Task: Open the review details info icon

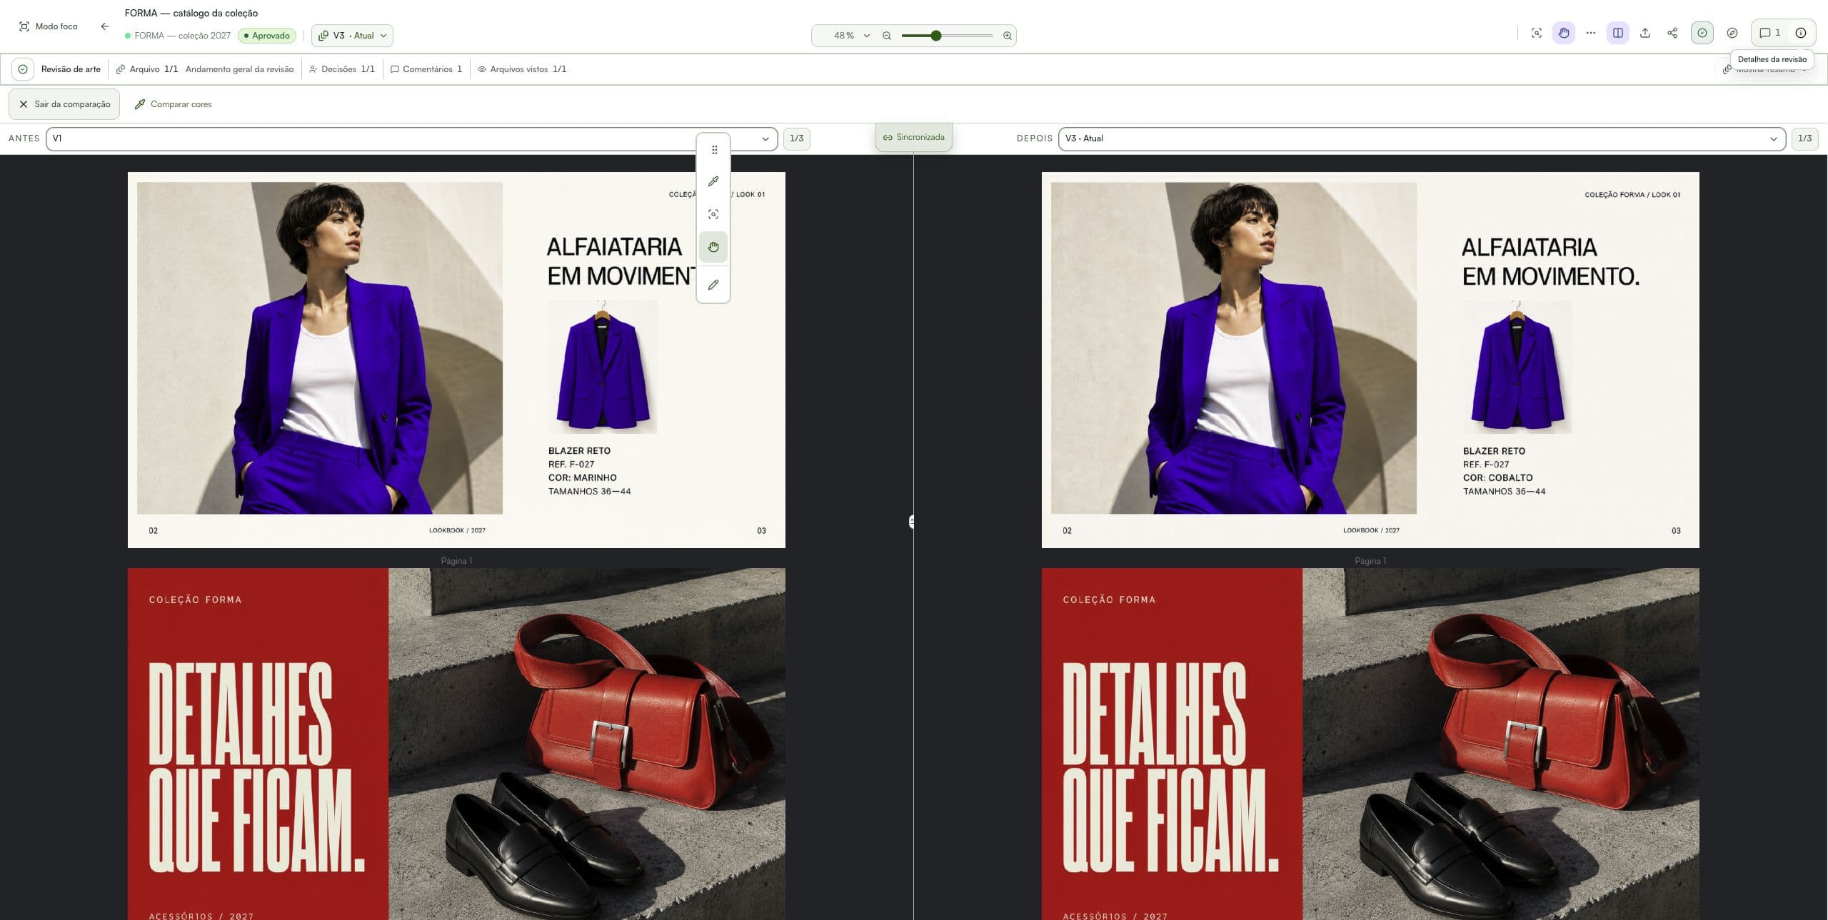Action: (1801, 33)
